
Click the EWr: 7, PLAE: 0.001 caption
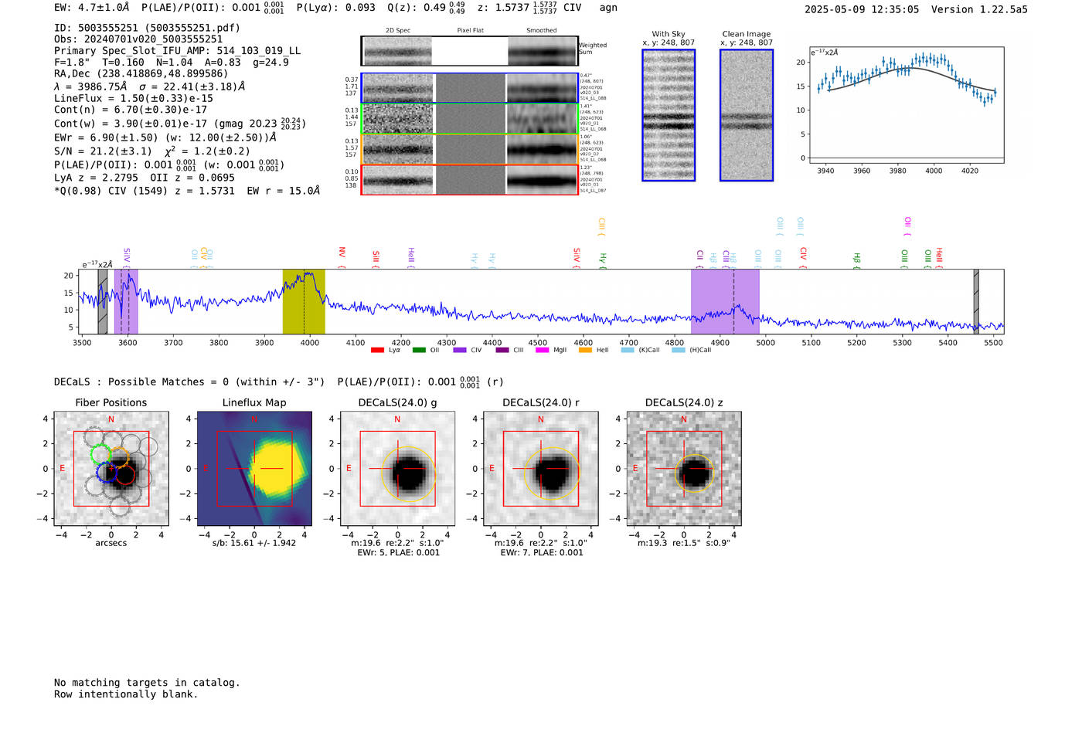(542, 553)
